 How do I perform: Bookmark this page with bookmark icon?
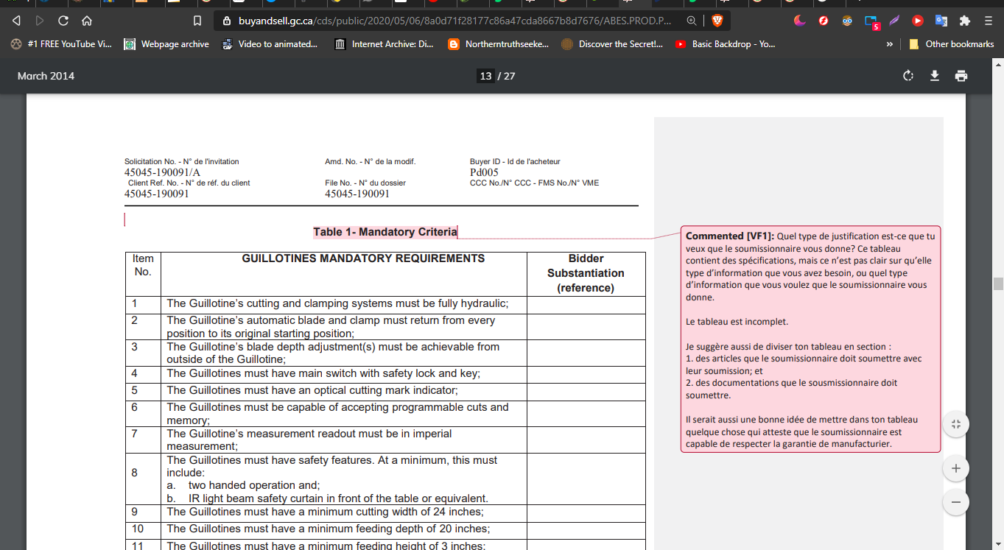197,21
